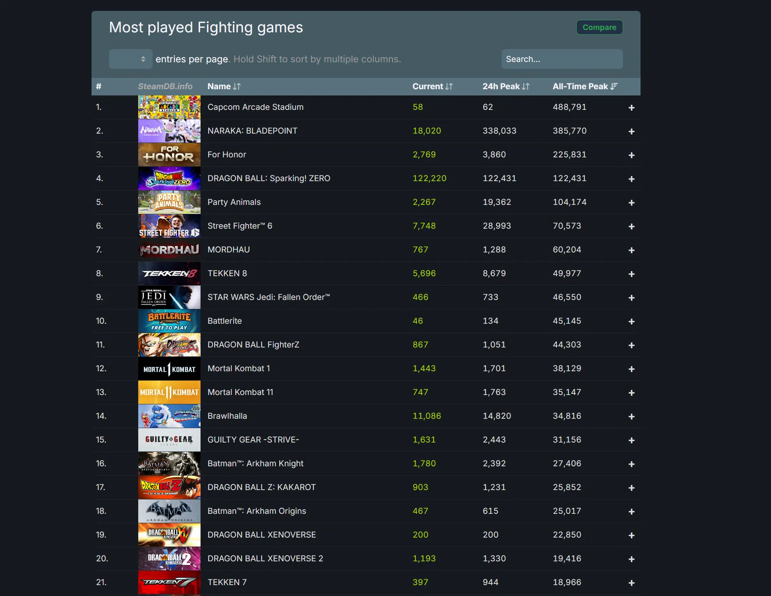Expand the Mortal Kombat 1 plus icon

(632, 369)
